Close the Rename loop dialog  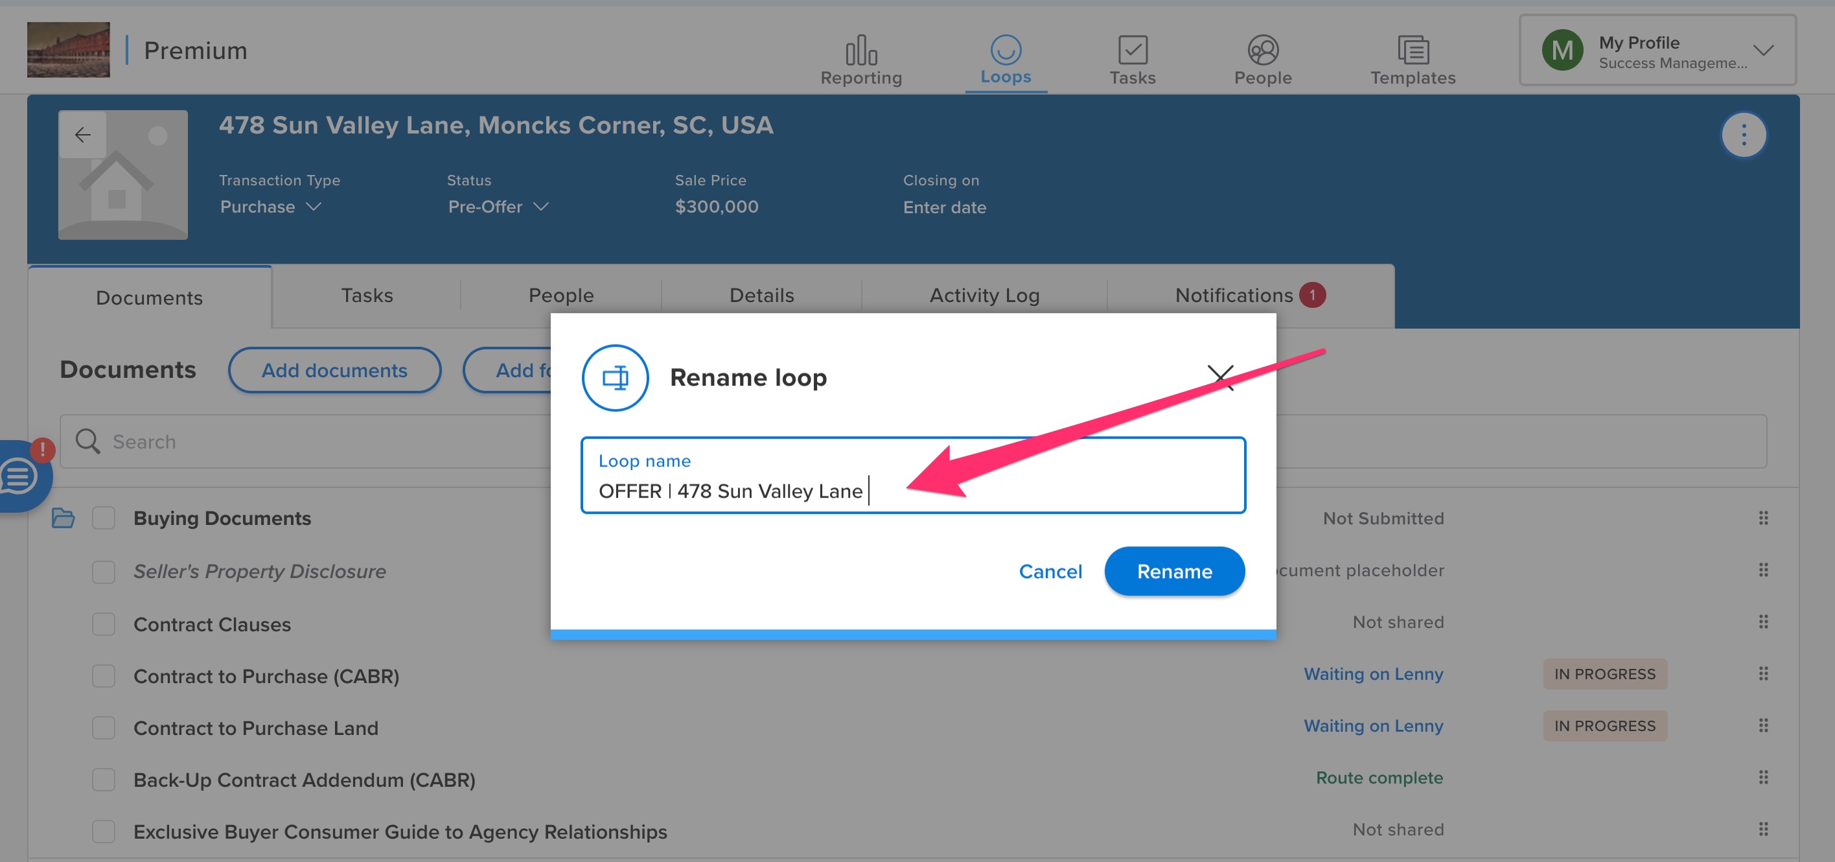(1220, 378)
